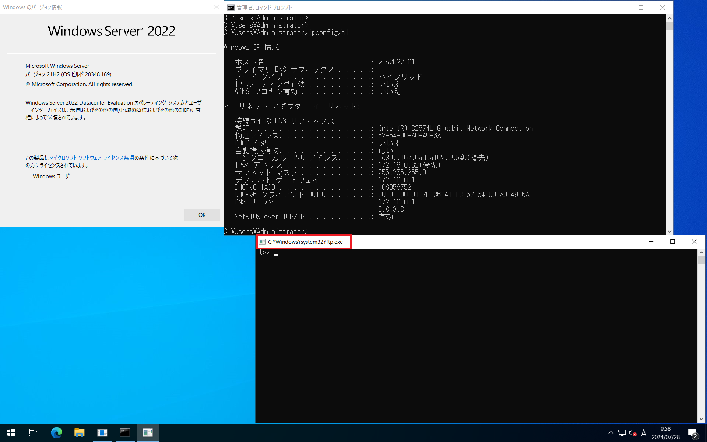Click OK in the Windows version dialog
The width and height of the screenshot is (707, 442).
click(202, 215)
